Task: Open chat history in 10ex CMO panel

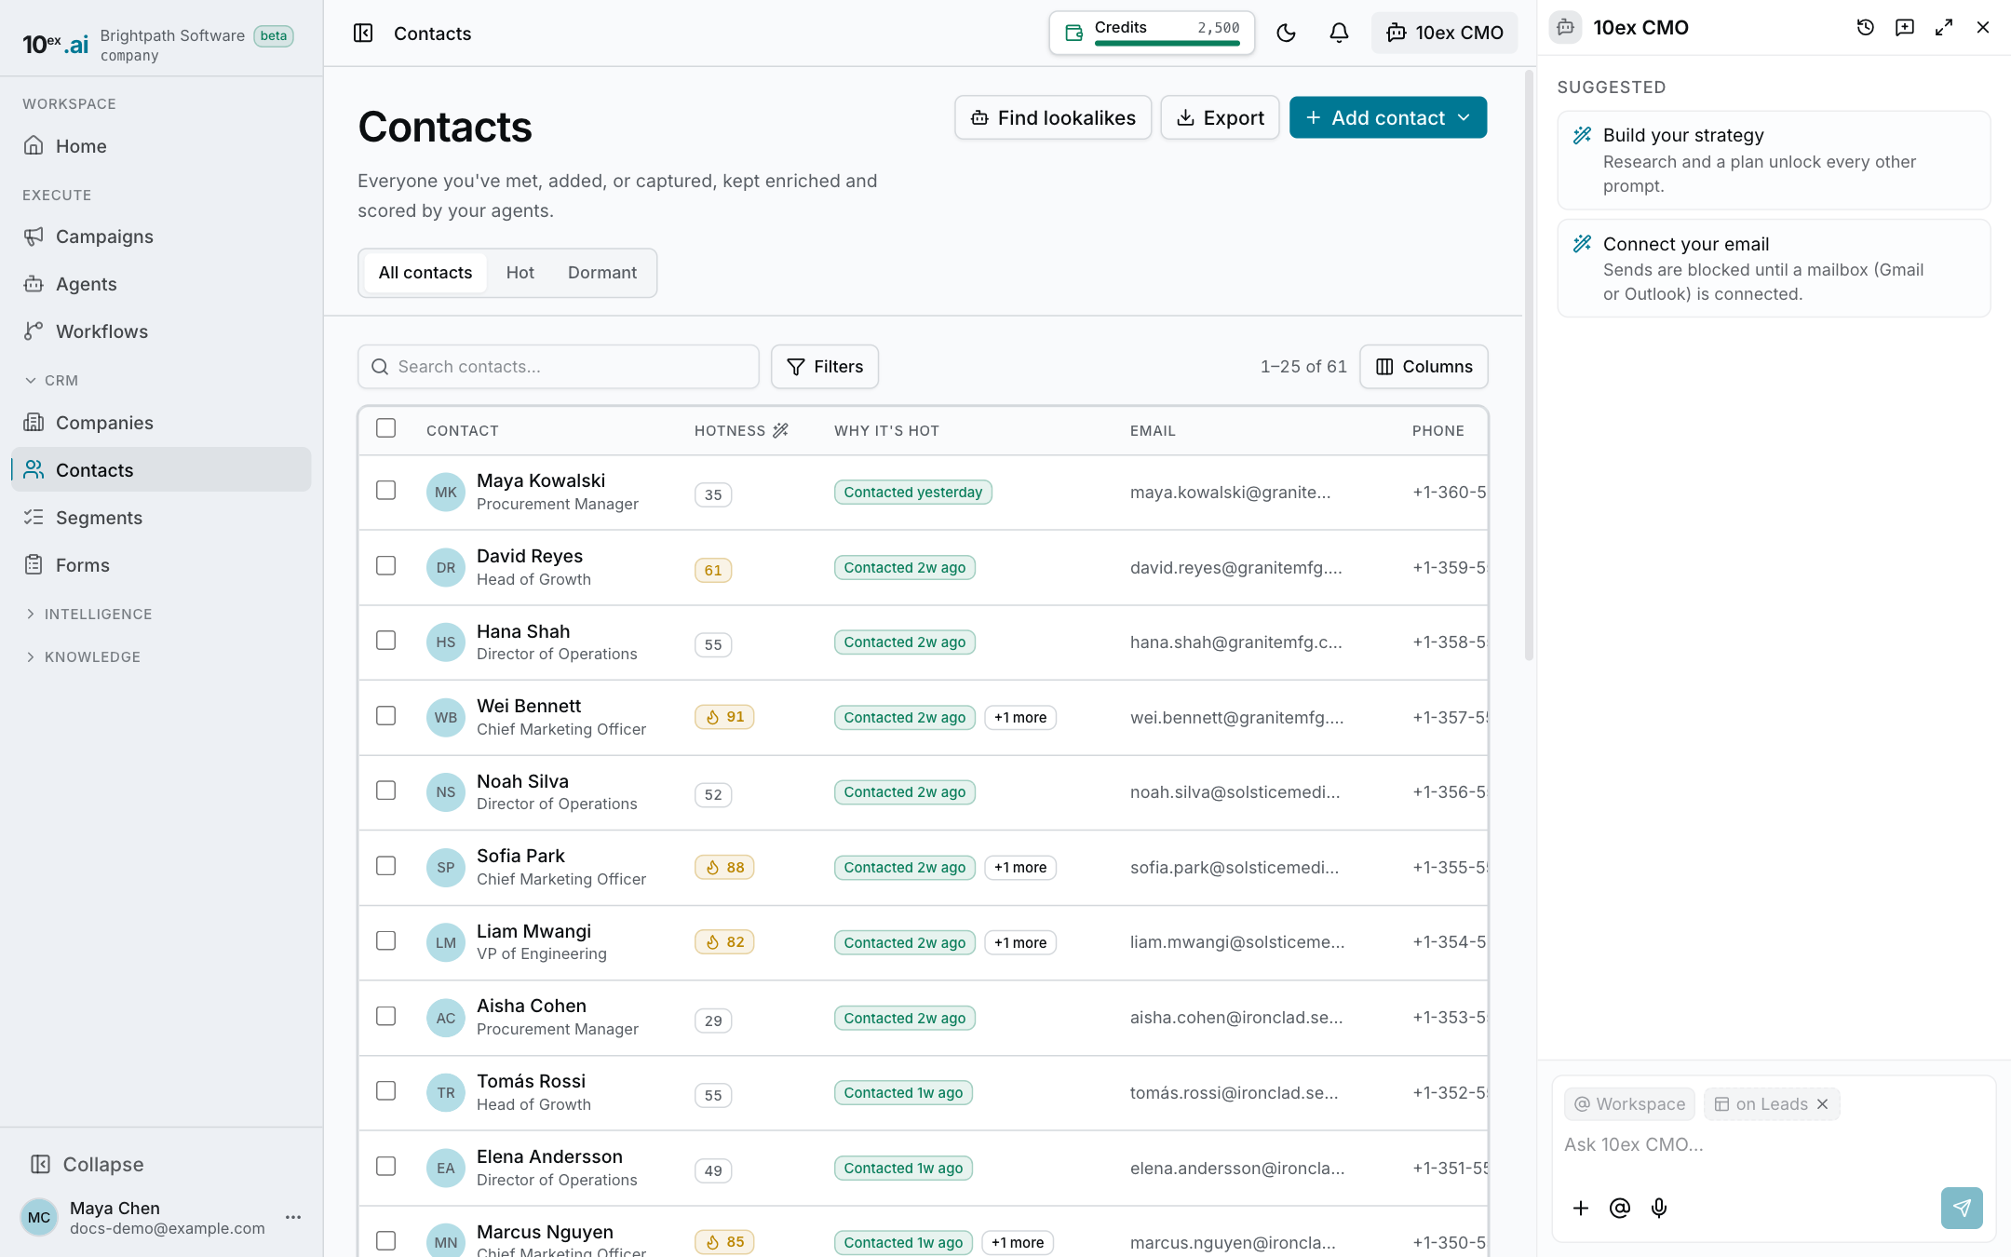Action: coord(1866,28)
